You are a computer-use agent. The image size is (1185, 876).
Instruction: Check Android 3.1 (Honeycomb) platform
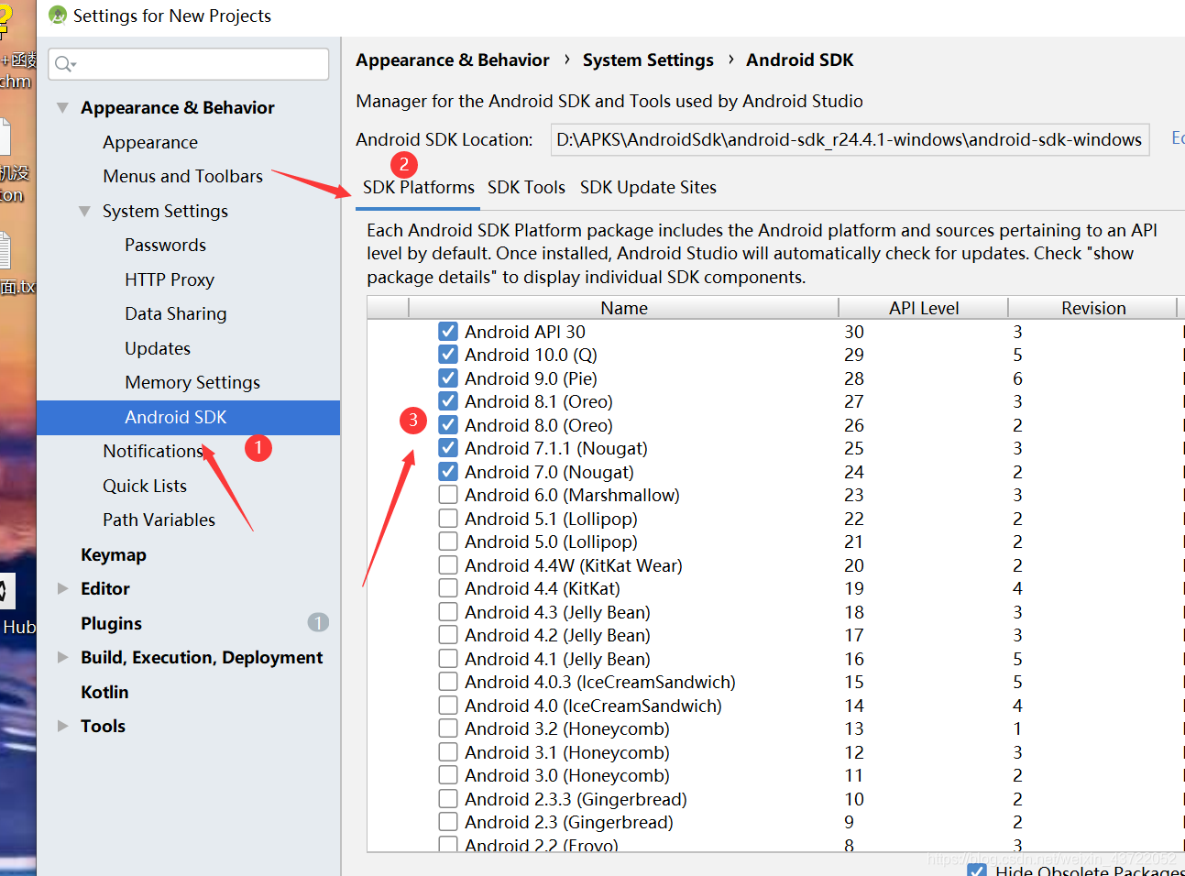448,752
